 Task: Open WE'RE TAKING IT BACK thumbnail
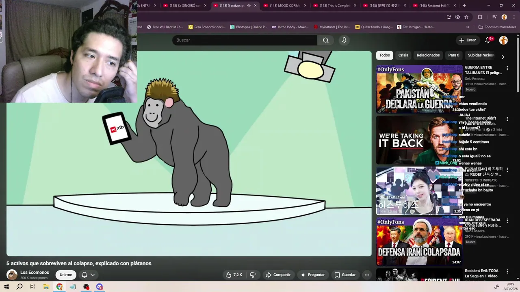point(419,140)
